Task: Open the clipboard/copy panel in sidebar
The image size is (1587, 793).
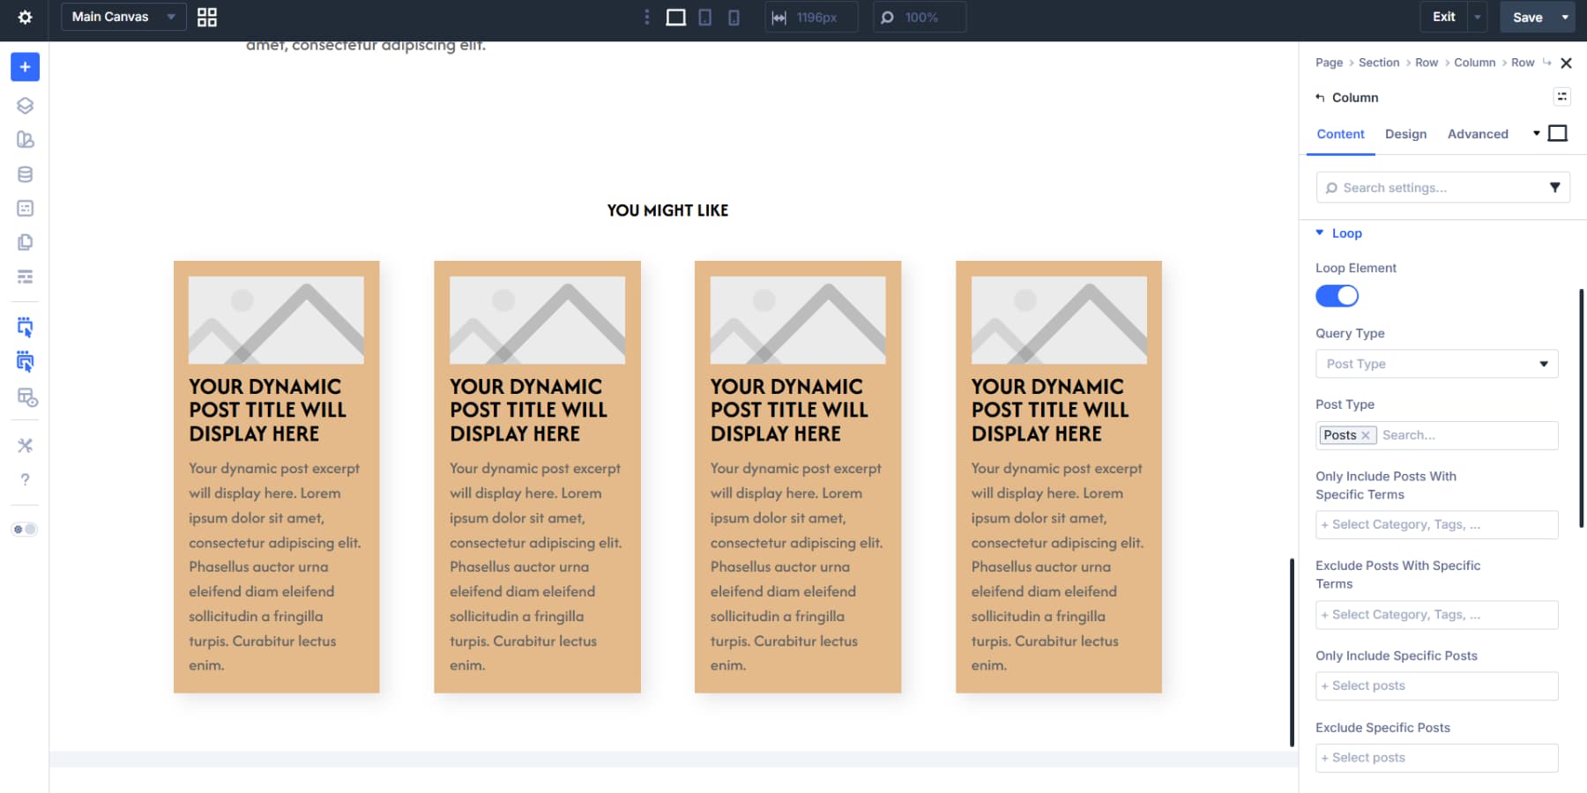Action: (x=25, y=242)
